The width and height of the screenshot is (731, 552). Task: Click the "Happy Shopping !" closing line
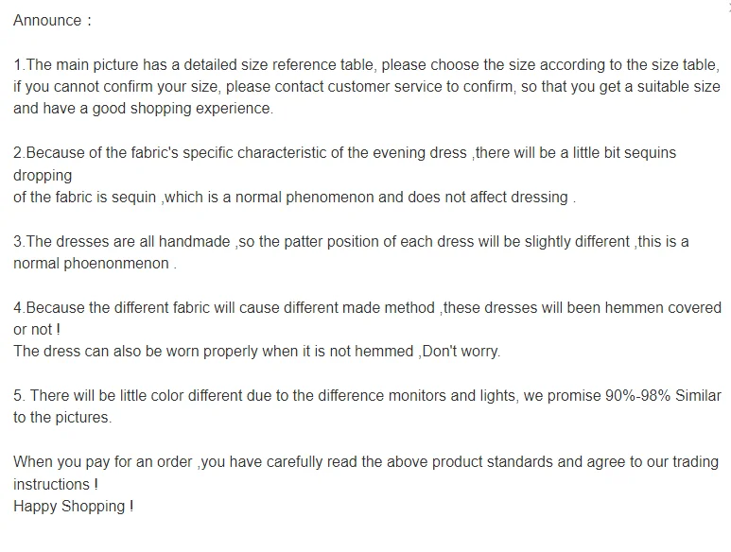click(73, 506)
